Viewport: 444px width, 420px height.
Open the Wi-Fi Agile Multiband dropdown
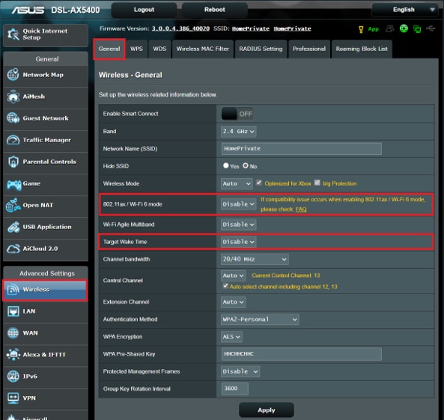(238, 225)
